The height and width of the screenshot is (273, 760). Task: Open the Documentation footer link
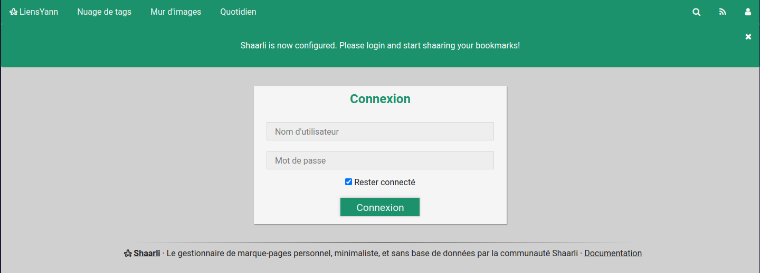click(x=613, y=254)
